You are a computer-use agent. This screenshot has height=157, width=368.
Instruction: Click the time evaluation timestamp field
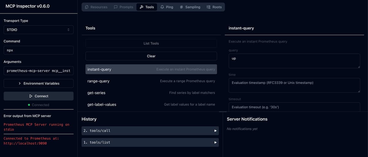pyautogui.click(x=294, y=85)
